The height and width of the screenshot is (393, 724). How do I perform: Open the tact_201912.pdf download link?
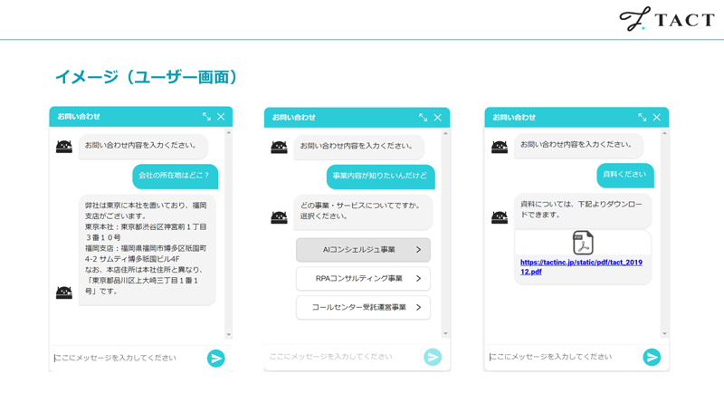(581, 267)
